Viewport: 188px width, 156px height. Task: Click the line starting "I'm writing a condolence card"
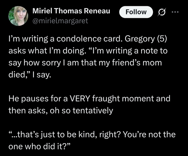tap(88, 39)
